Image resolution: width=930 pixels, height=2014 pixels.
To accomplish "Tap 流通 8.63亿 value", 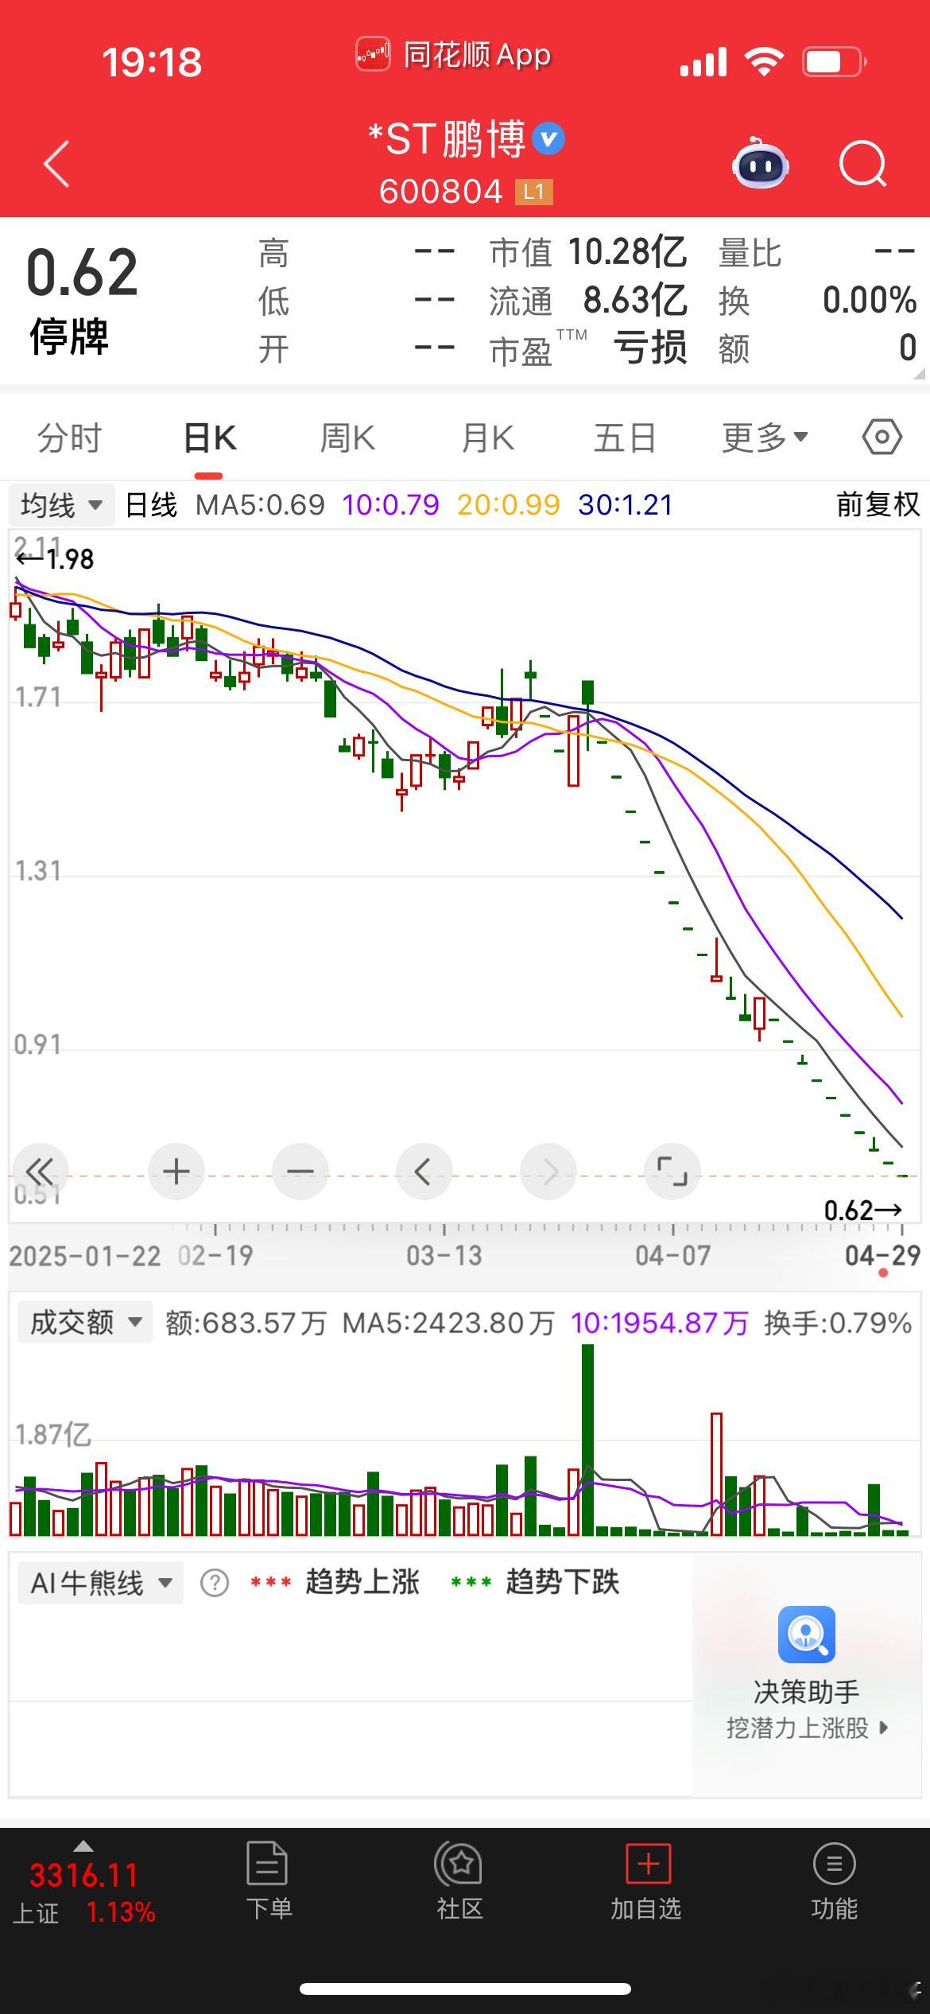I will [635, 301].
